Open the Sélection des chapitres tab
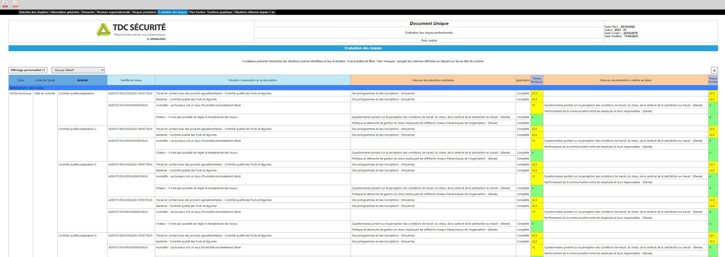The height and width of the screenshot is (257, 725). (x=34, y=12)
